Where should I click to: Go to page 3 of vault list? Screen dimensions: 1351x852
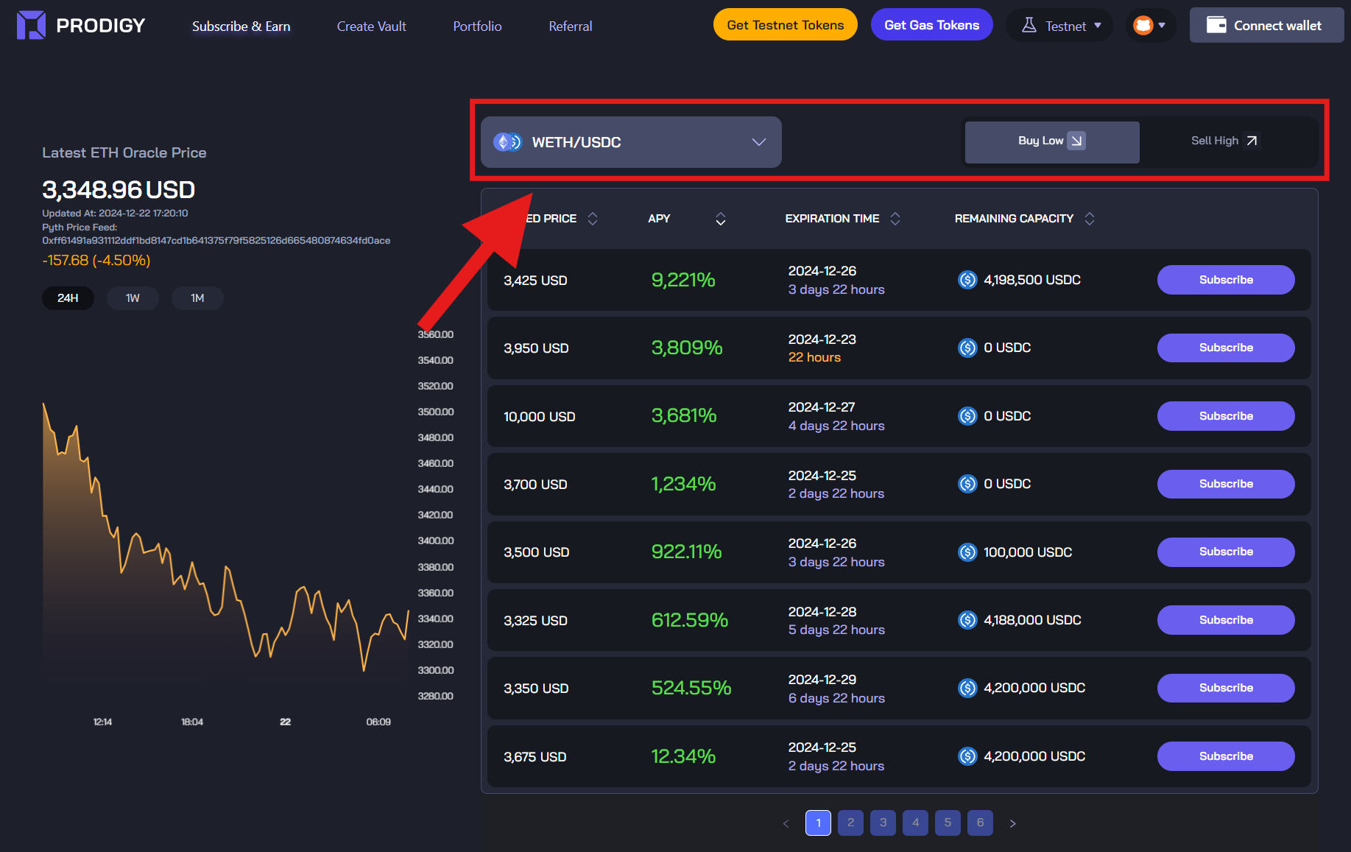coord(883,823)
